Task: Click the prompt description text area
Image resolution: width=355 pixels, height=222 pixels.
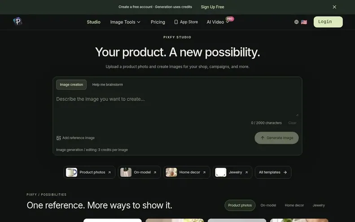Action: coord(177,106)
